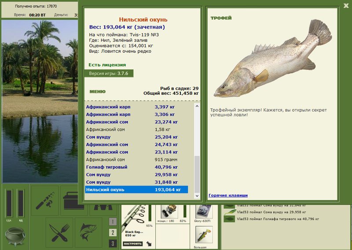Open the МЕНЮ item

97,92
